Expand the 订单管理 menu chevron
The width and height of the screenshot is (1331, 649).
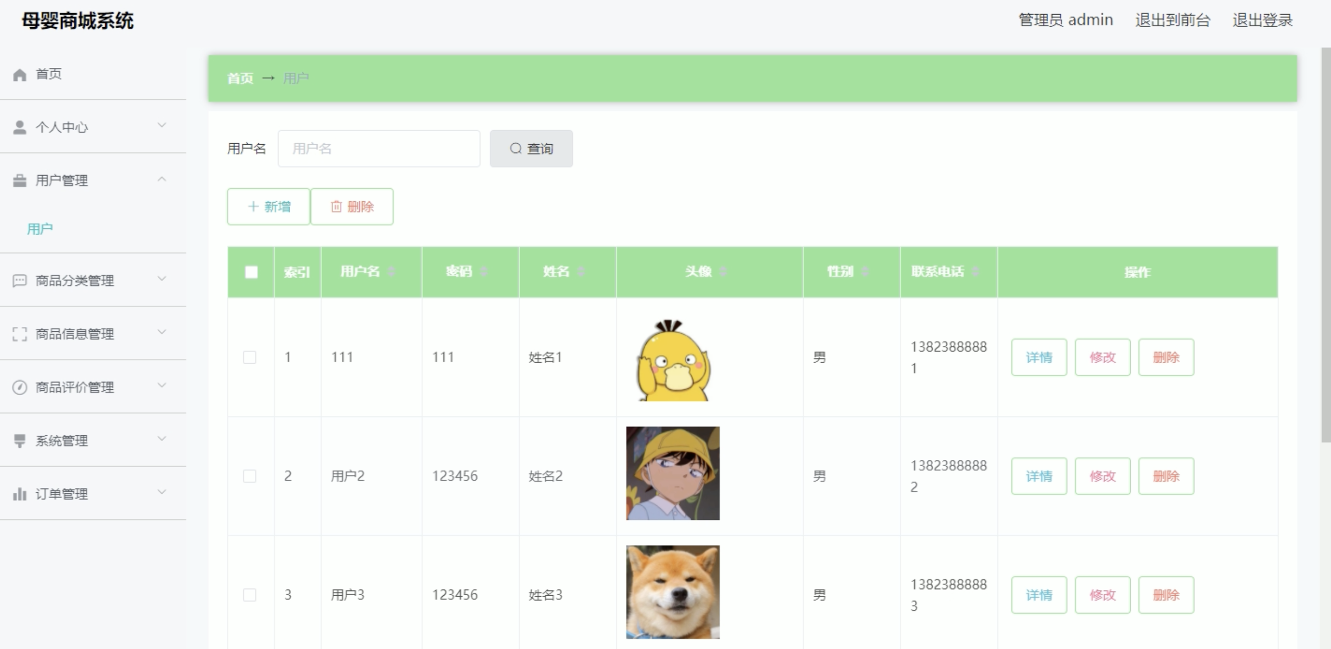pos(162,492)
